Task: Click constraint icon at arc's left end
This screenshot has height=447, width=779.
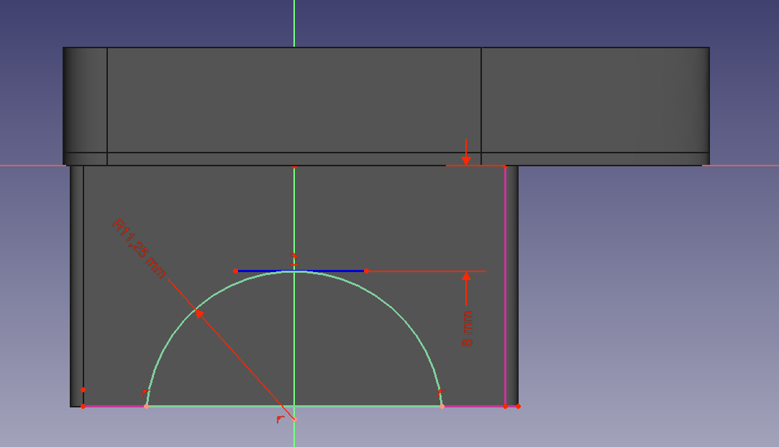Action: coord(145,393)
